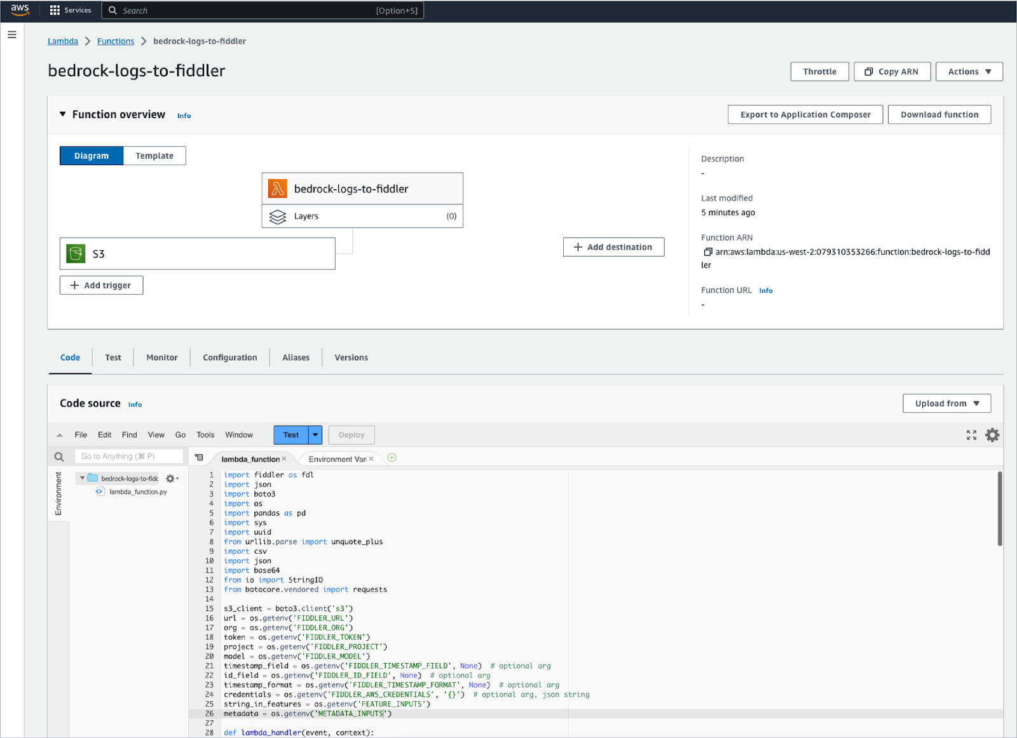Viewport: 1017px width, 738px height.
Task: Click the hamburger navigation menu icon
Action: click(x=11, y=34)
